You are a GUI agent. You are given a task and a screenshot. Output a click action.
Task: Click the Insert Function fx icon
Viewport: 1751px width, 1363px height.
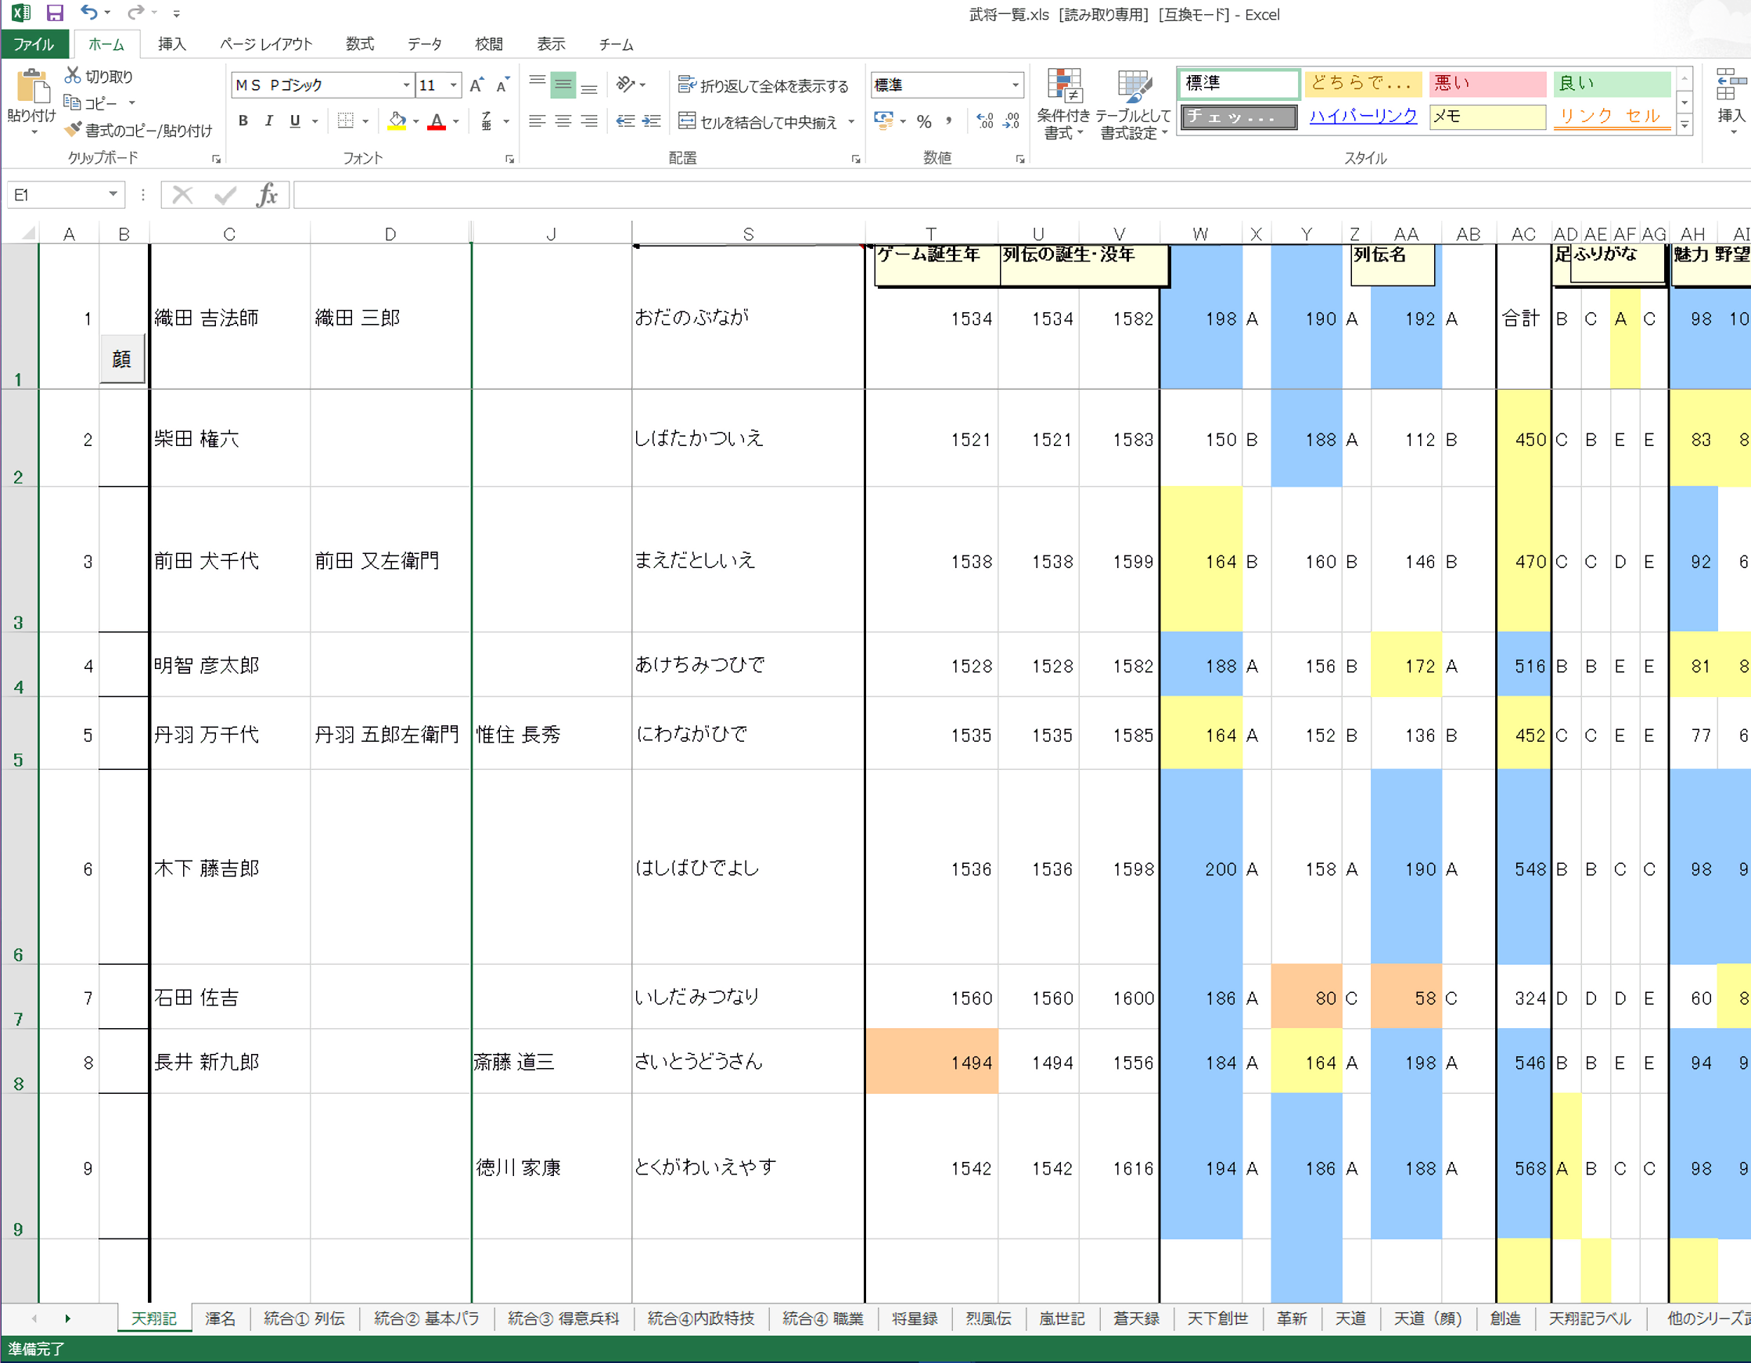point(267,195)
